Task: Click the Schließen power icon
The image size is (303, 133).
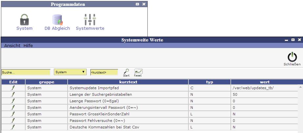Action: [292, 57]
